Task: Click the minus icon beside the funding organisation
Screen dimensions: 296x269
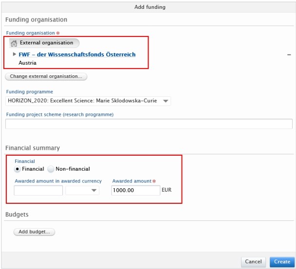Action: tap(289, 55)
